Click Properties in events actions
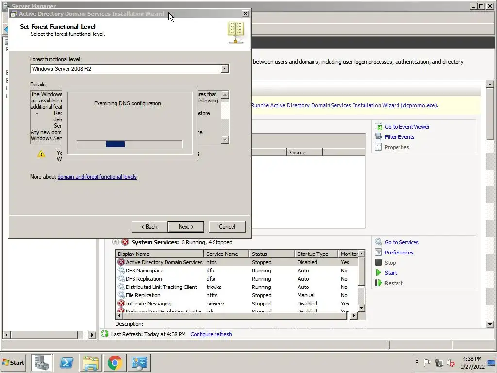497x373 pixels. 397,147
